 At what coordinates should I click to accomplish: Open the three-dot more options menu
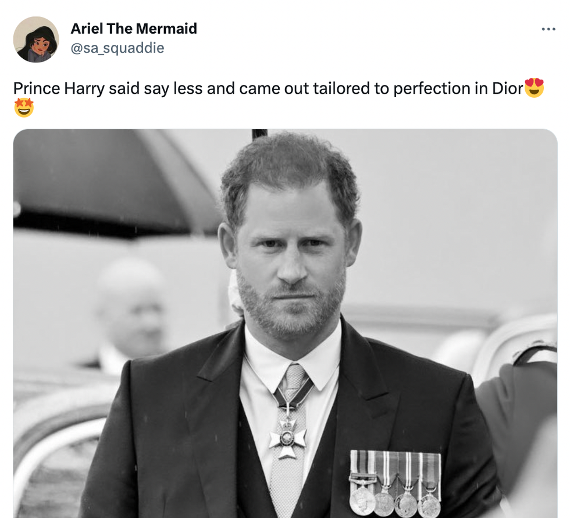tap(548, 29)
